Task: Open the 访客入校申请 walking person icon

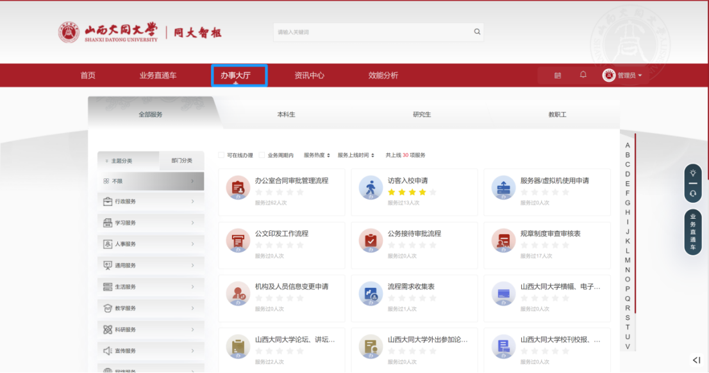Action: point(371,187)
